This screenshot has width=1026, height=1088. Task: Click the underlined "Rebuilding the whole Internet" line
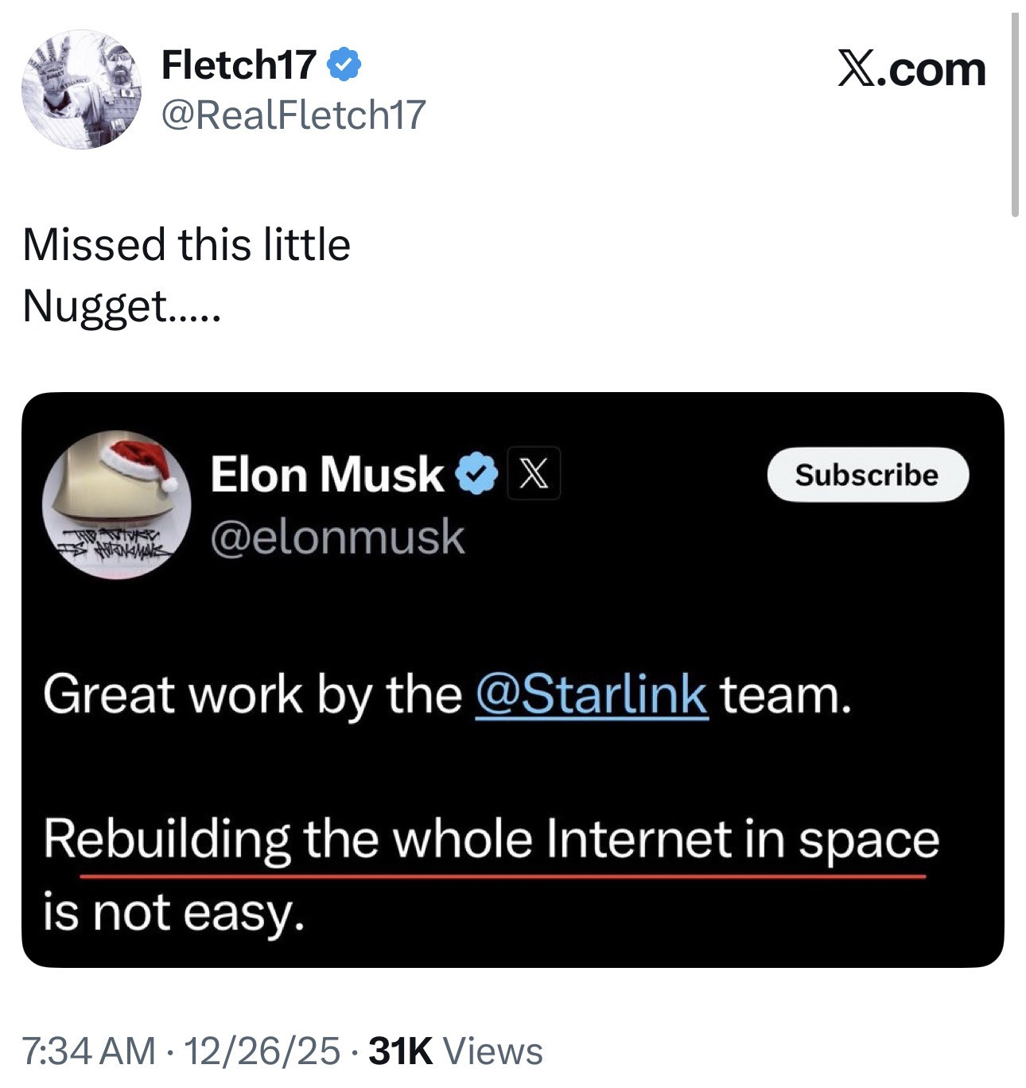pos(491,839)
